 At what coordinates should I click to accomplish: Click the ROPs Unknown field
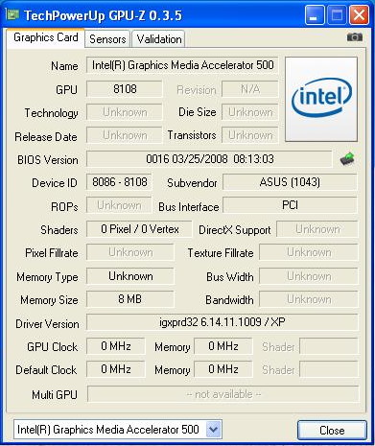click(119, 205)
